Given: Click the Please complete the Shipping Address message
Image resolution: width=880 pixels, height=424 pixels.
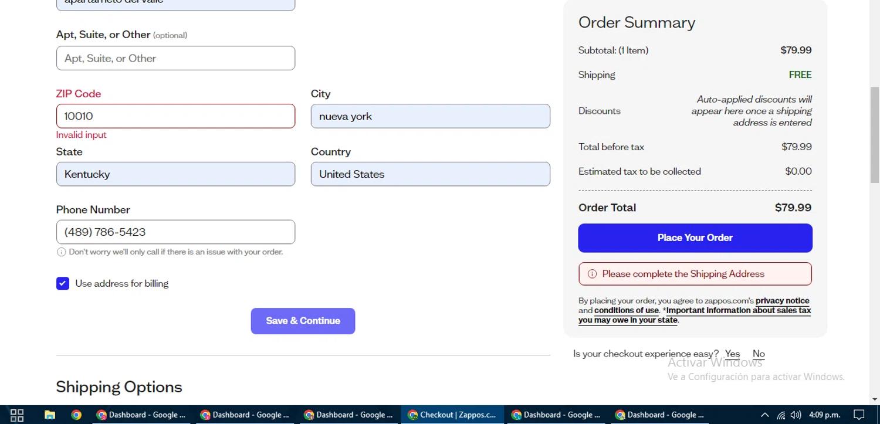Looking at the screenshot, I should 695,274.
